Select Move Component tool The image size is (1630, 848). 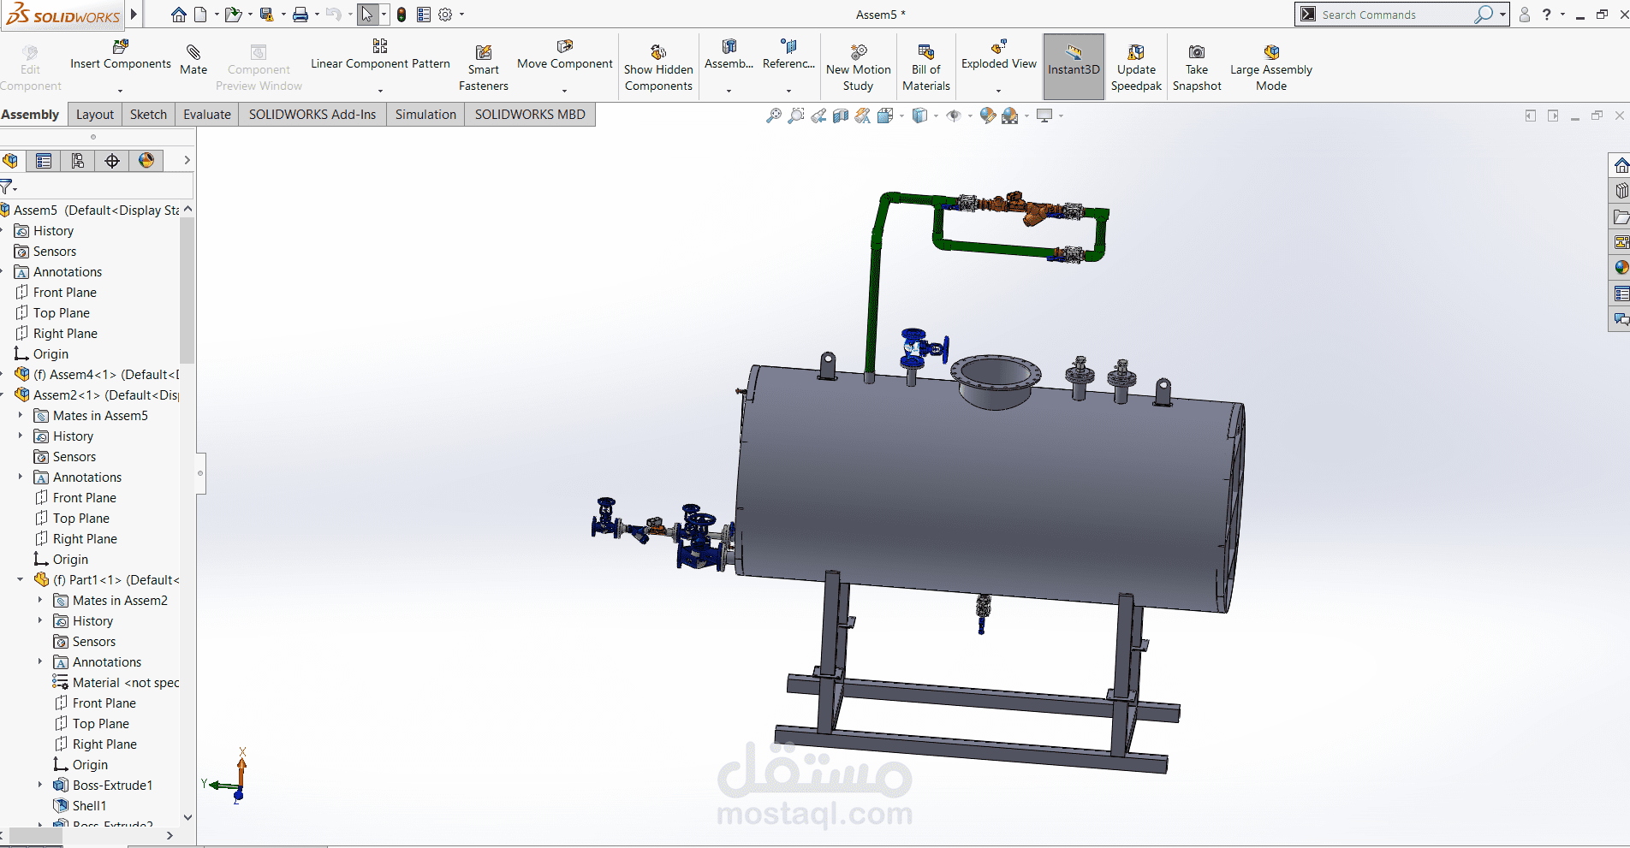pyautogui.click(x=564, y=56)
